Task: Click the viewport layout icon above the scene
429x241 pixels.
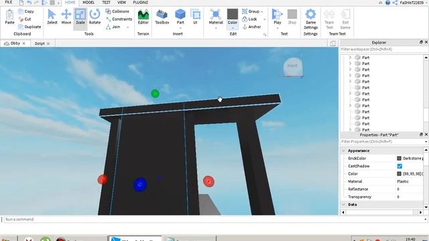Action: click(332, 44)
